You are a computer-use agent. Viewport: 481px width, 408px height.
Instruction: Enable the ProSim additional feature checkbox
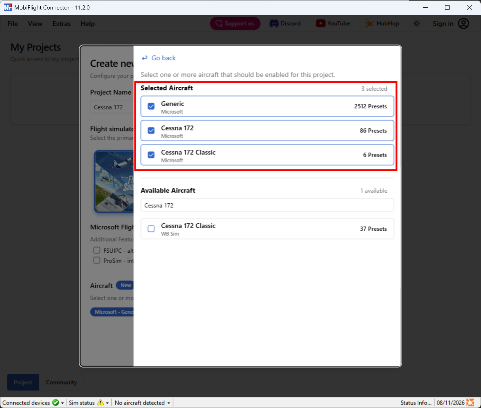(97, 260)
